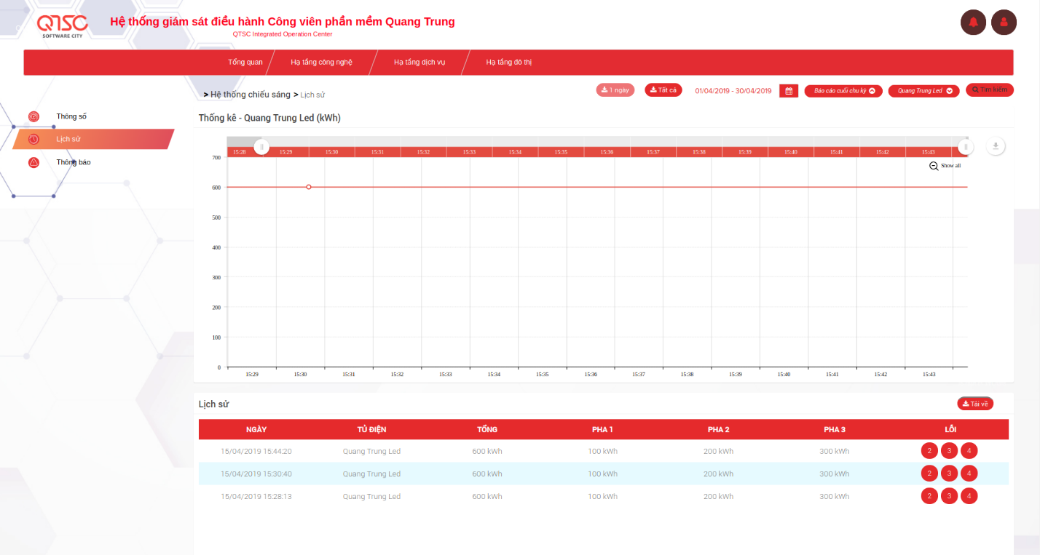Viewport: 1040px width, 555px height.
Task: Click the Thông số sidebar icon
Action: [34, 116]
